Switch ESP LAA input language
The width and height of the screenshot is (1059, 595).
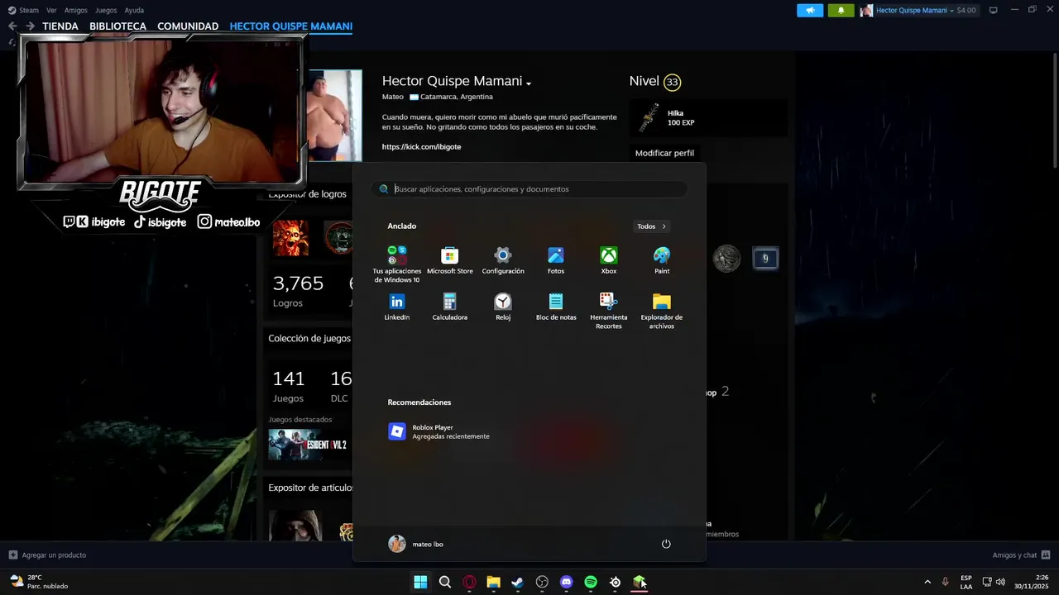(x=966, y=582)
